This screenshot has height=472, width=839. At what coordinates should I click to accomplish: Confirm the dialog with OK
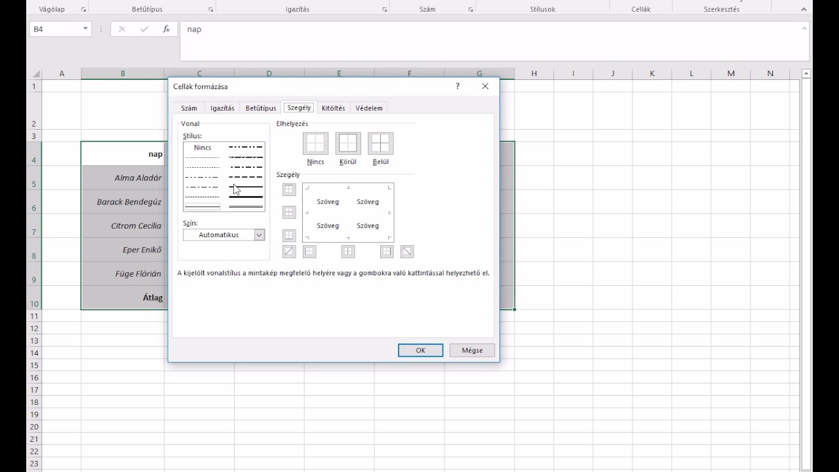pyautogui.click(x=420, y=350)
